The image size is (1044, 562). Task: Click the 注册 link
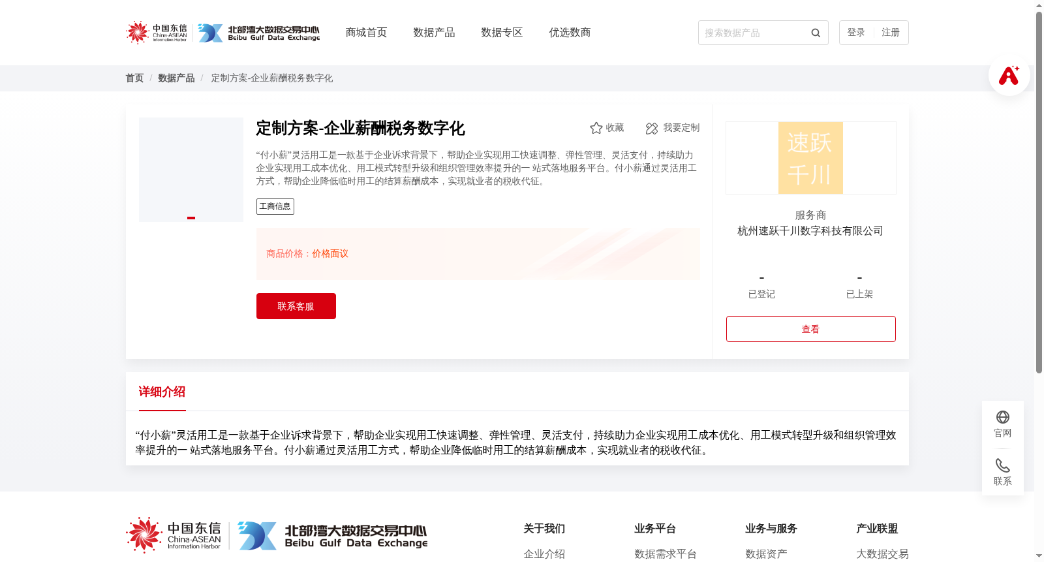891,33
